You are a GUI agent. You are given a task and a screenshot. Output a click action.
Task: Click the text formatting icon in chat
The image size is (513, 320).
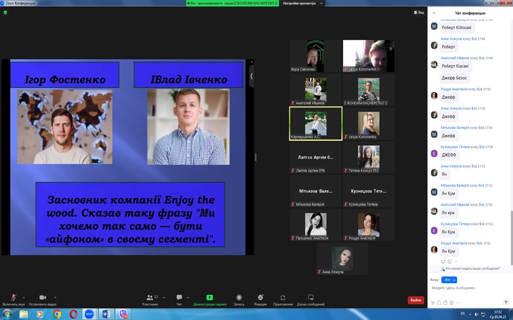433,303
